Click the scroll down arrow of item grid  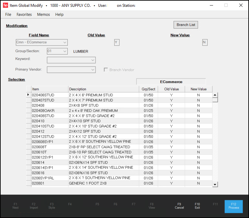point(215,184)
